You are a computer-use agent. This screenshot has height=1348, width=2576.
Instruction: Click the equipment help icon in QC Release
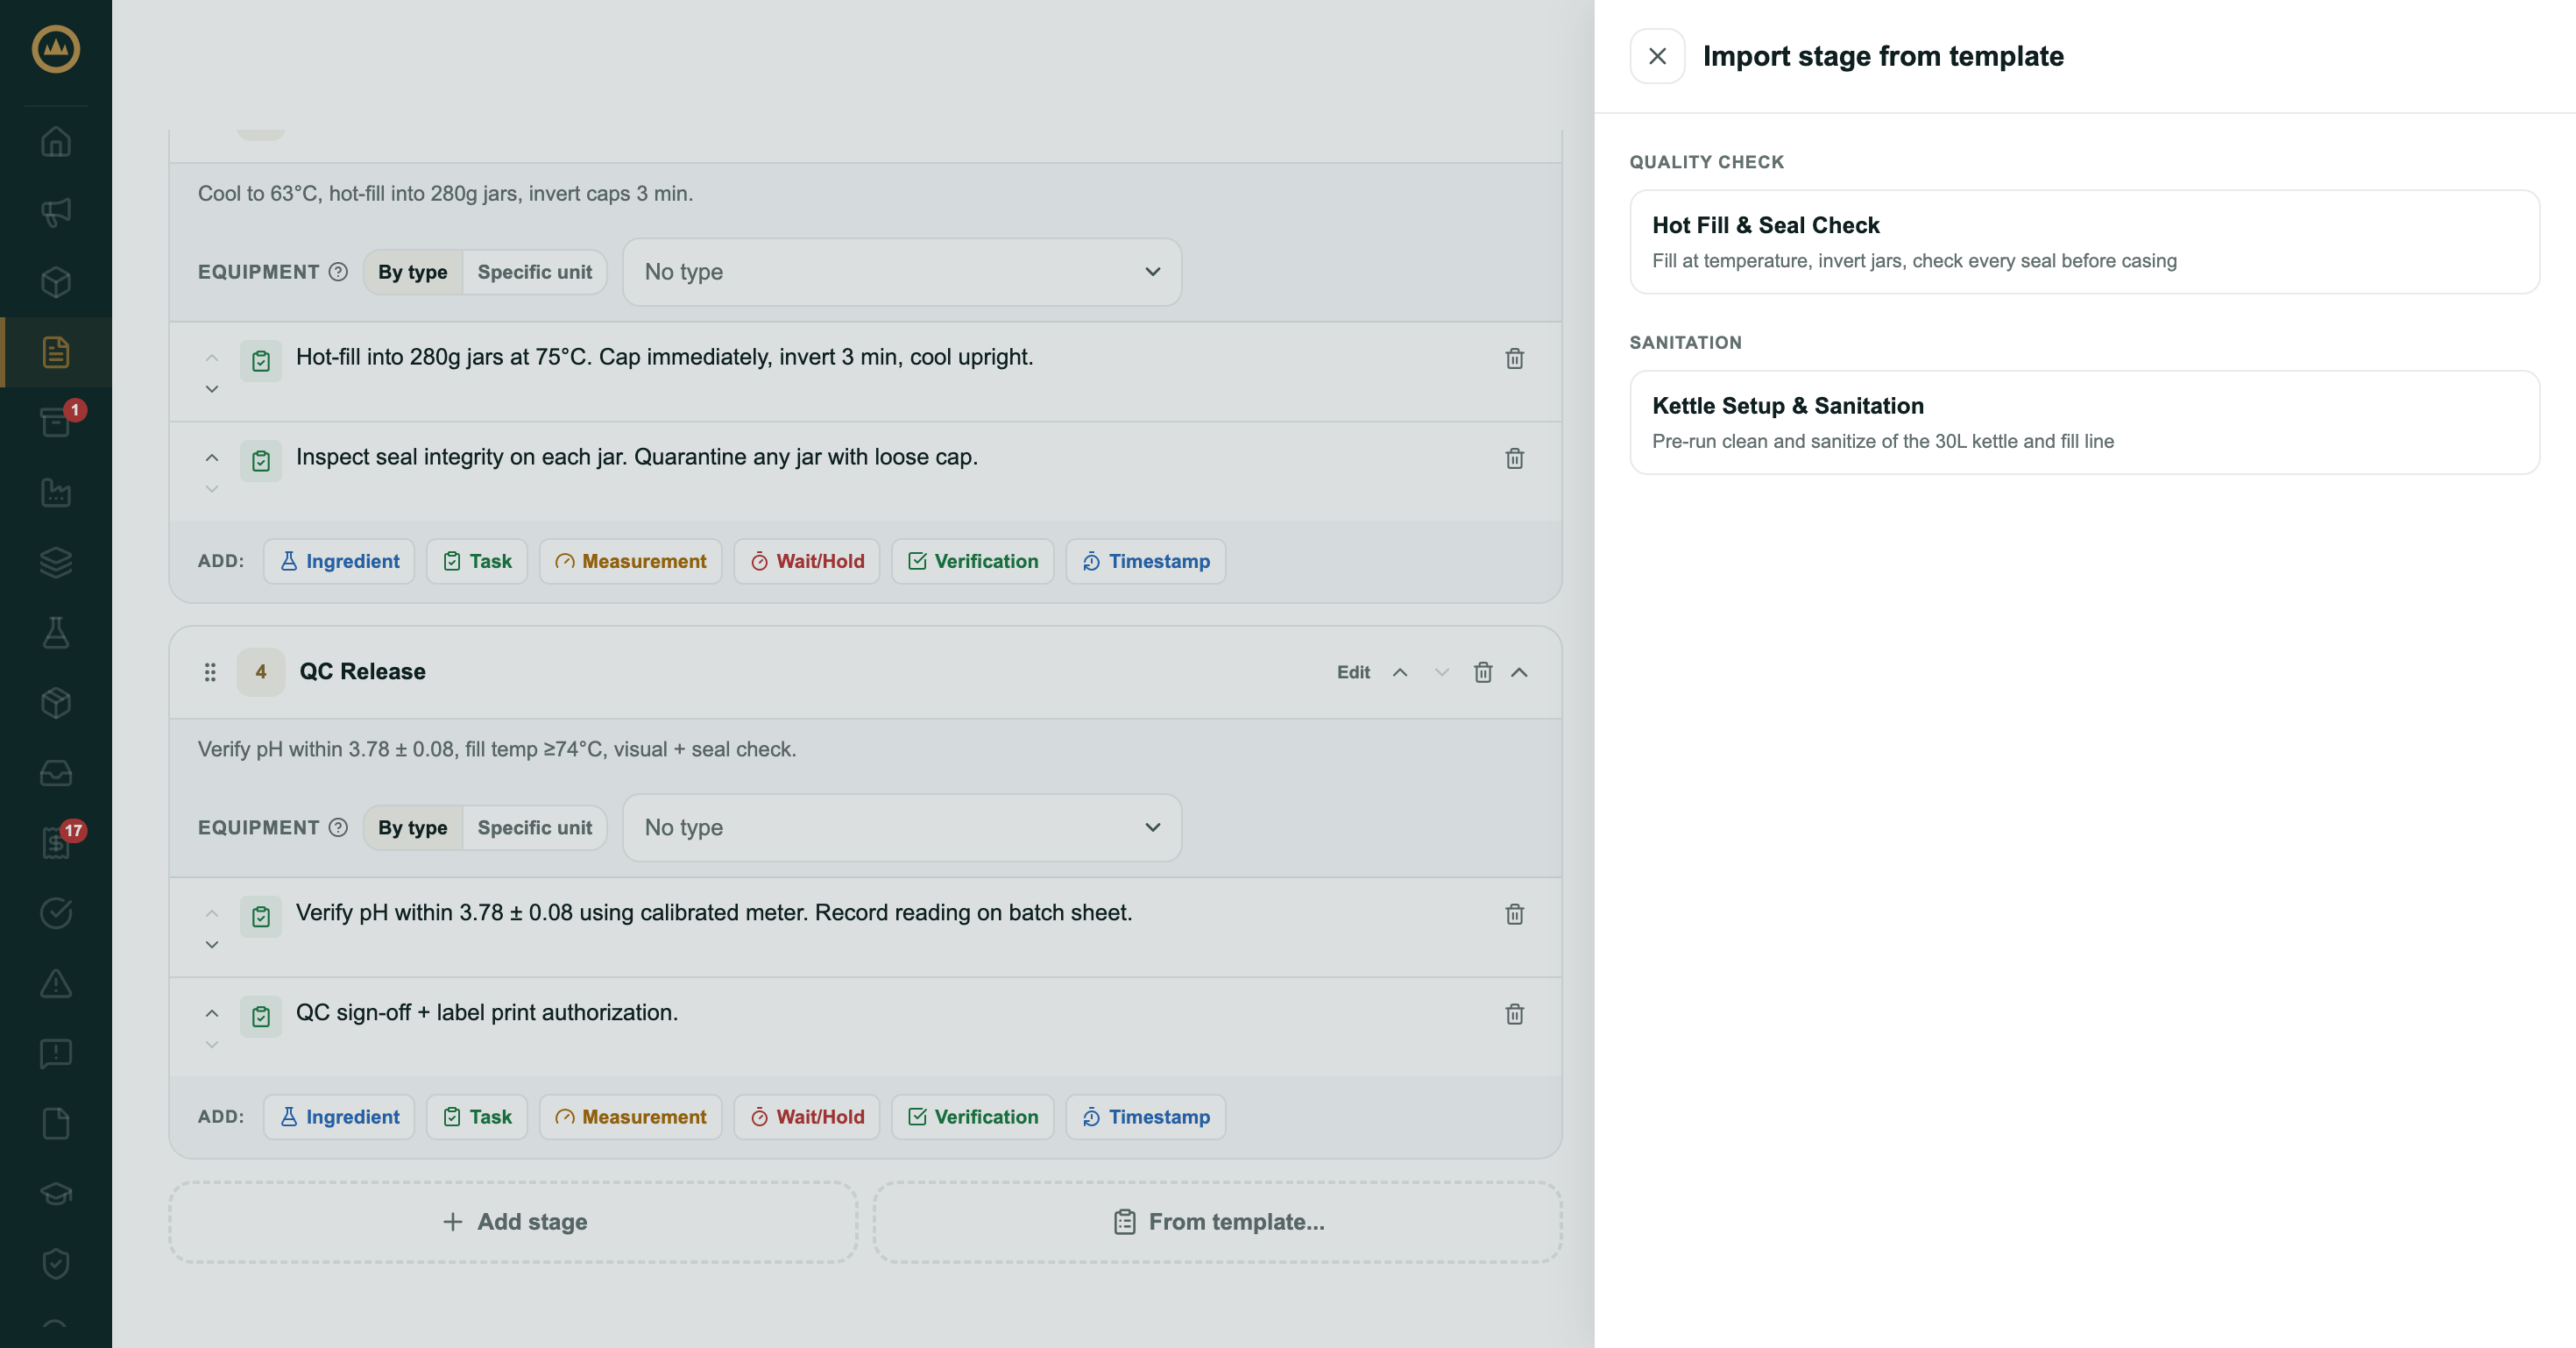tap(338, 828)
